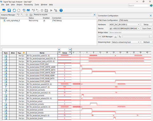Image resolution: width=153 pixels, height=121 pixels.
Task: Open the Device dropdown
Action: point(125,29)
